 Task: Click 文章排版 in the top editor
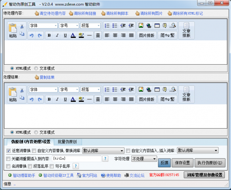(187, 30)
